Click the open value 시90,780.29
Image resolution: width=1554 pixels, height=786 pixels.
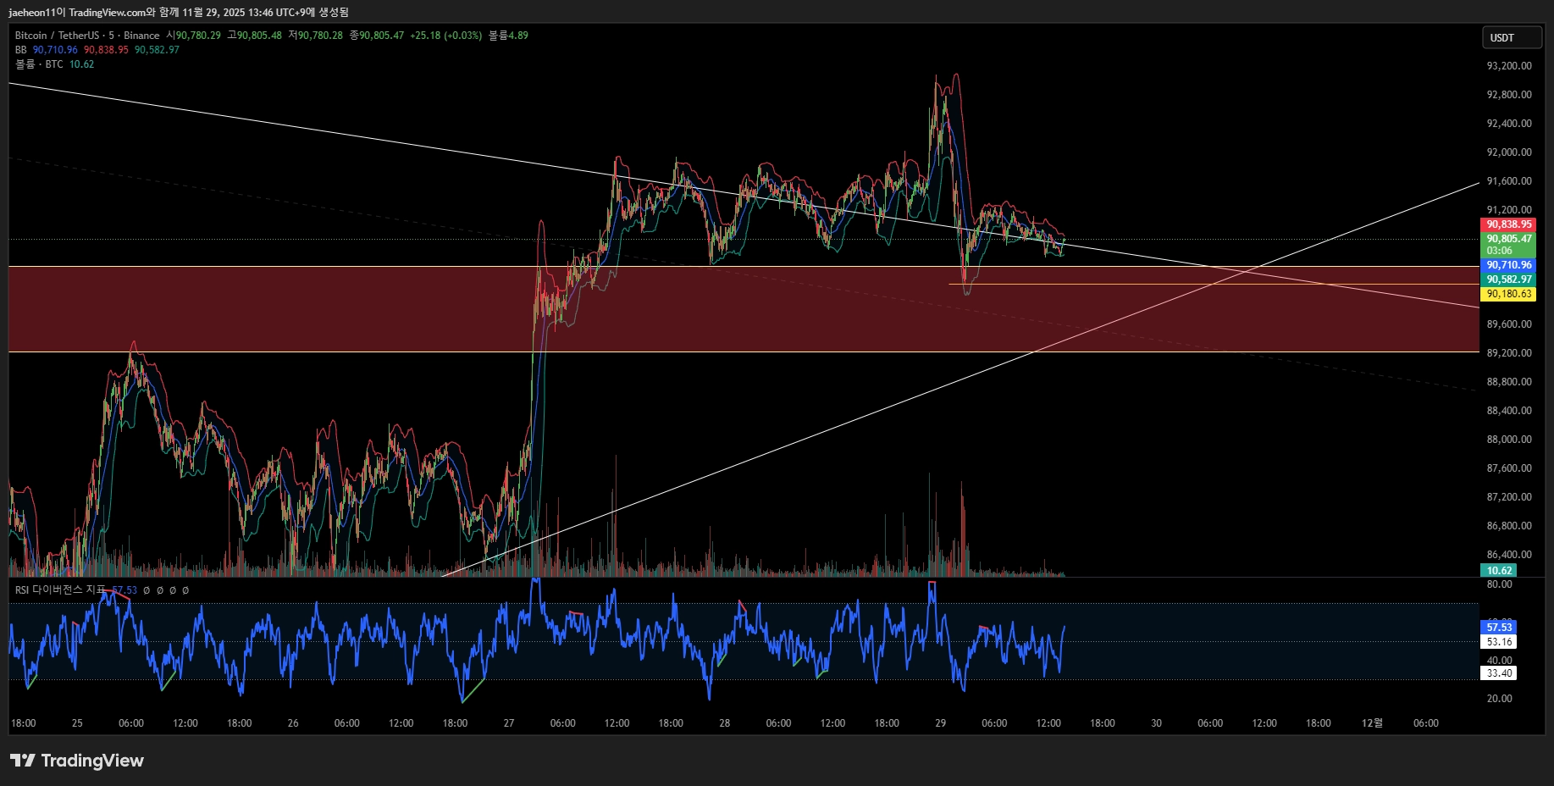(x=194, y=36)
